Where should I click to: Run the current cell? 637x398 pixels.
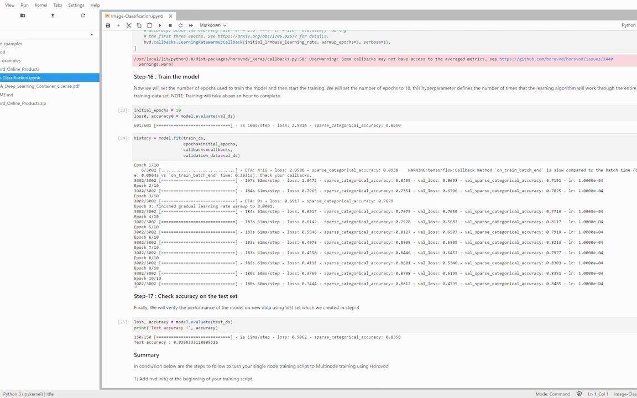click(x=160, y=25)
